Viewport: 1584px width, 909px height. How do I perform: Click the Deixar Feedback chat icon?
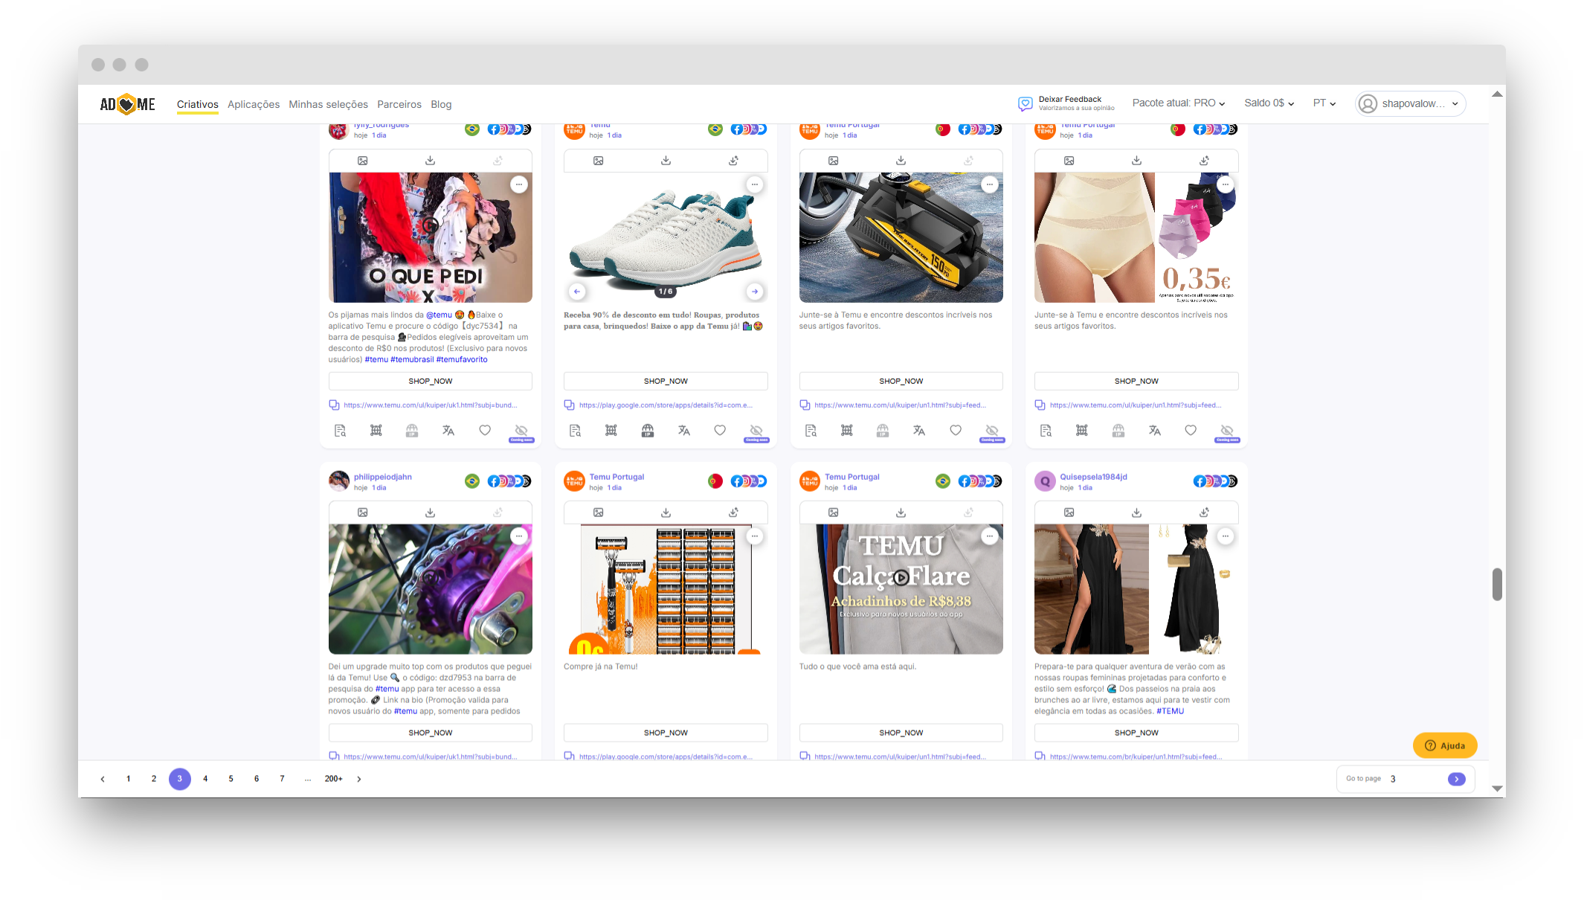tap(1025, 103)
